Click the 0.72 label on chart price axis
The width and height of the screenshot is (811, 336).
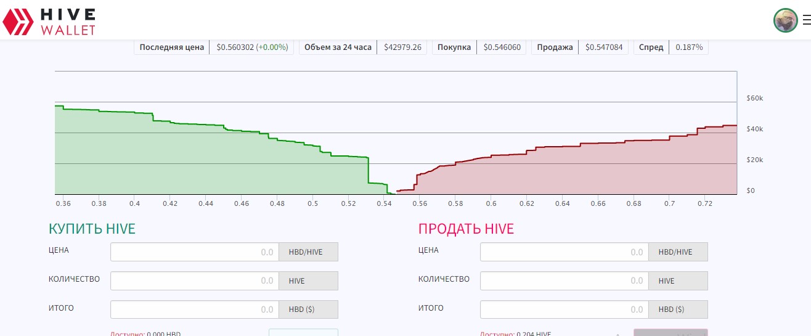(x=705, y=203)
